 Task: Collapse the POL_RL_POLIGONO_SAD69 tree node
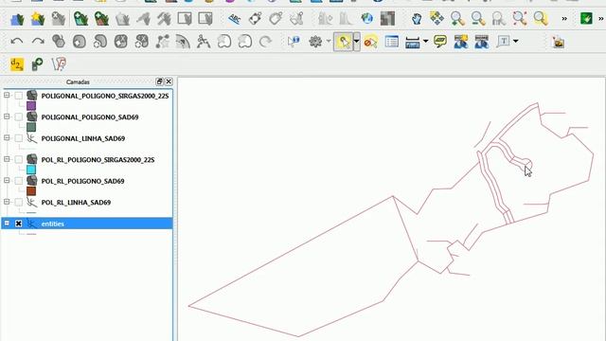tap(7, 180)
